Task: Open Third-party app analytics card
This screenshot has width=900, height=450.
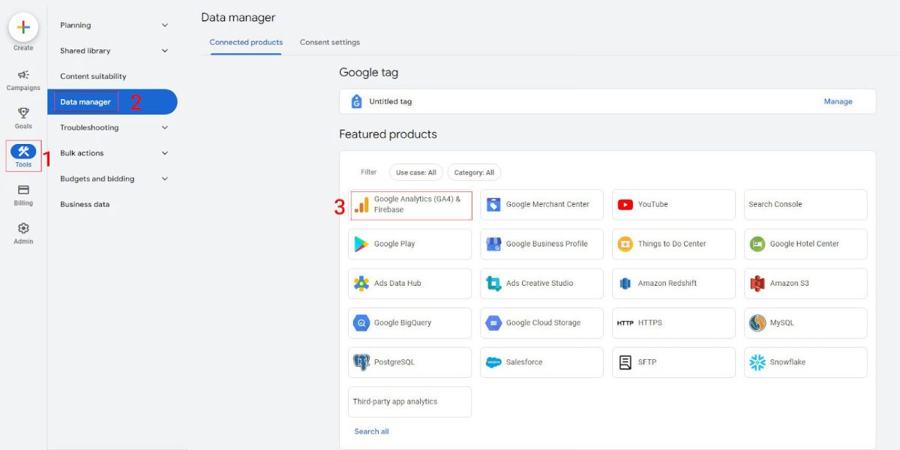Action: click(409, 402)
